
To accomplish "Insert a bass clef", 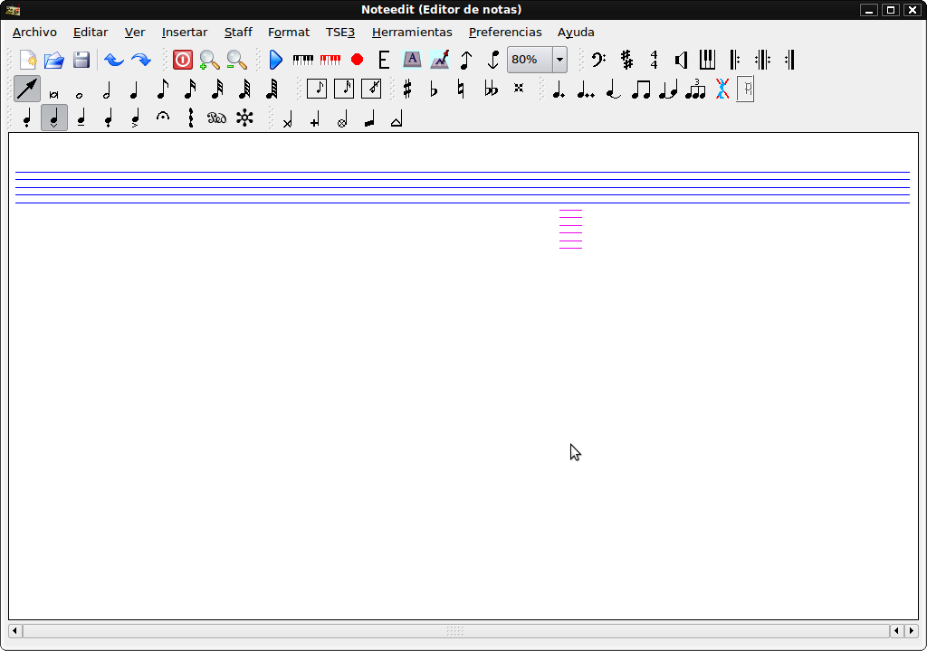I will 599,60.
